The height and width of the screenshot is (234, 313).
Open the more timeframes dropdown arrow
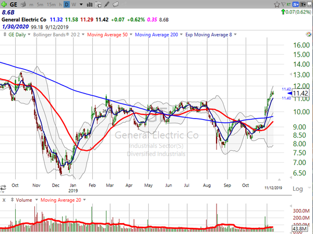pos(81,5)
